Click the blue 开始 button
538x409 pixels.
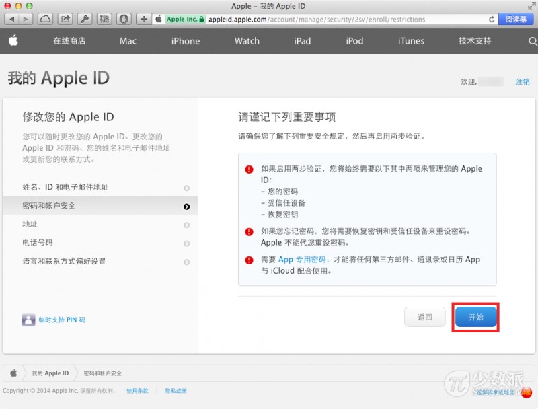click(476, 317)
